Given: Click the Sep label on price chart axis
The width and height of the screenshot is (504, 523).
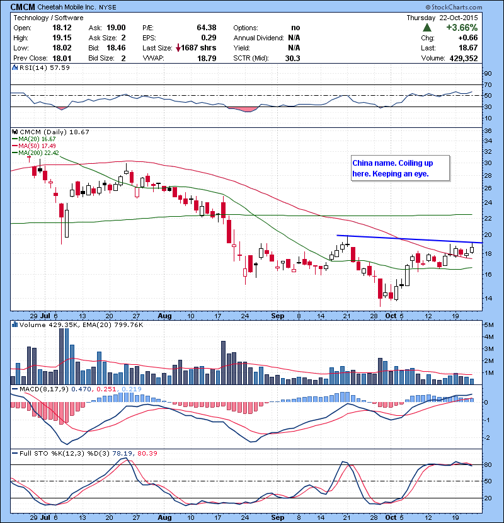Looking at the screenshot, I should (x=278, y=316).
